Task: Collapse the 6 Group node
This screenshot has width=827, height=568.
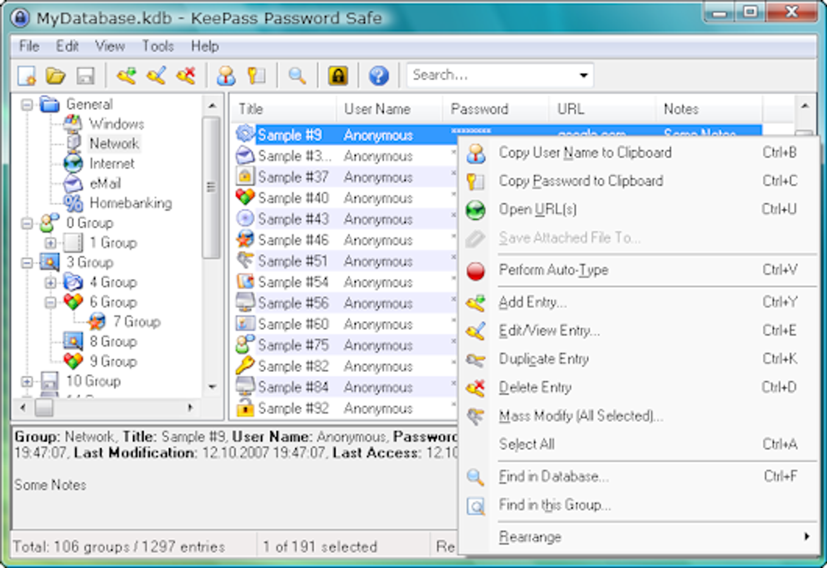Action: [x=50, y=303]
